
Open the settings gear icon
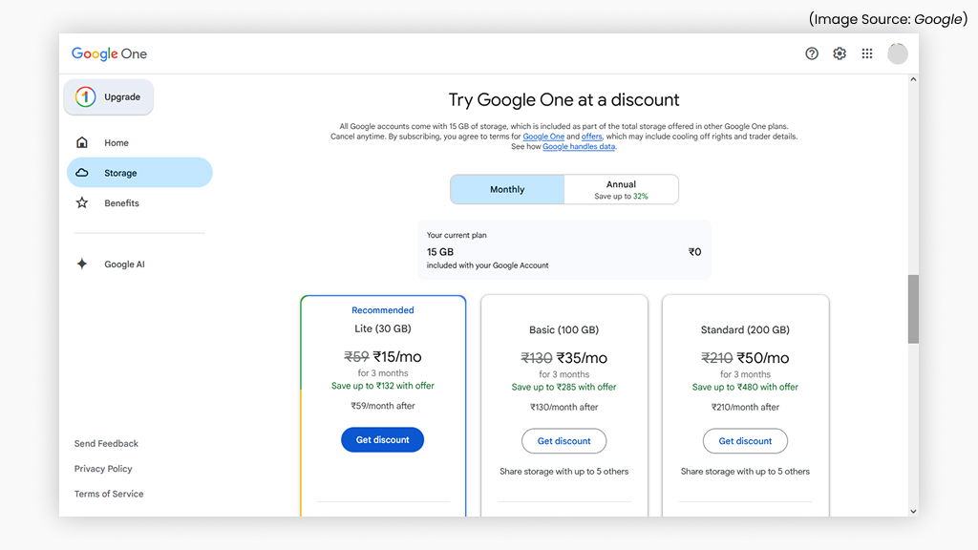[x=840, y=53]
